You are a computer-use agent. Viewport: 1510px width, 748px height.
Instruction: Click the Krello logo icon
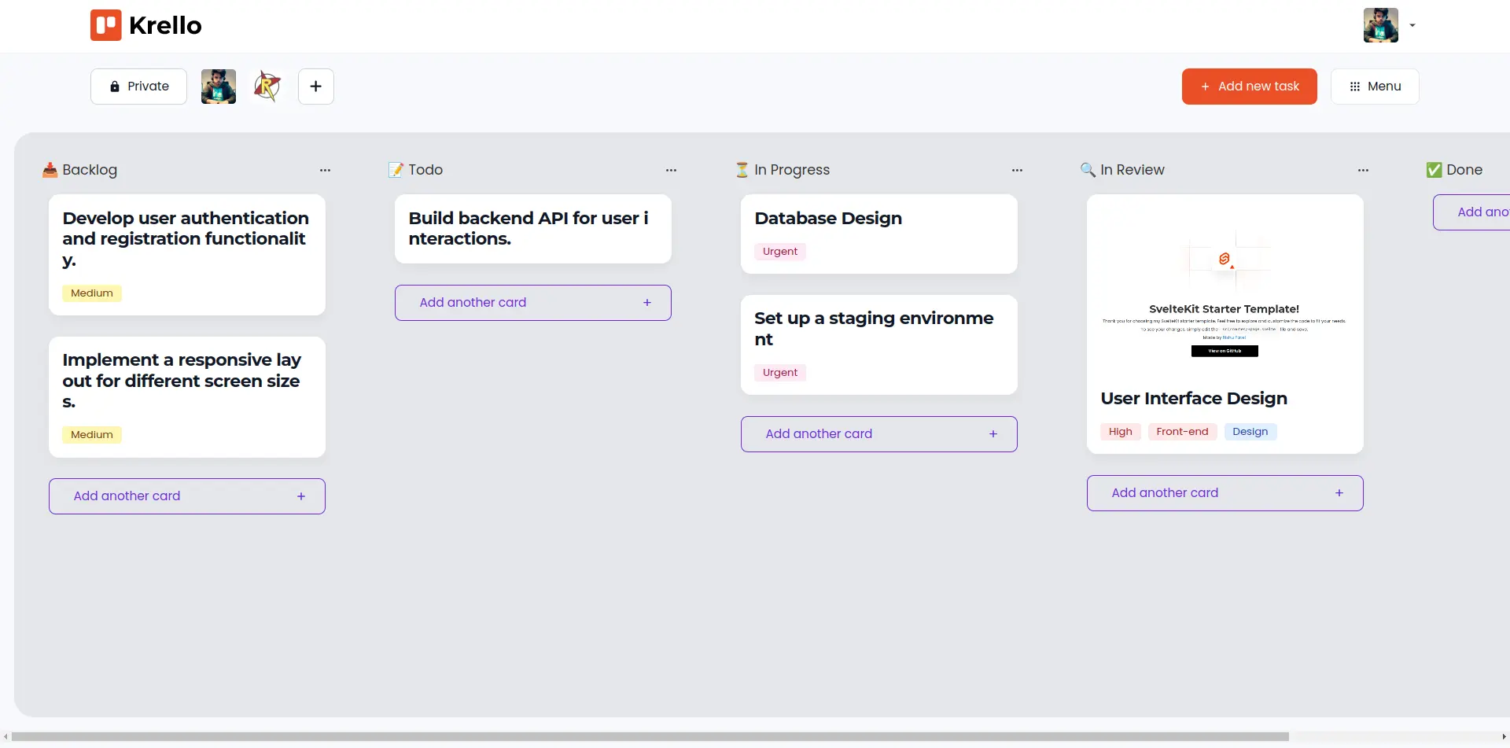pos(105,25)
